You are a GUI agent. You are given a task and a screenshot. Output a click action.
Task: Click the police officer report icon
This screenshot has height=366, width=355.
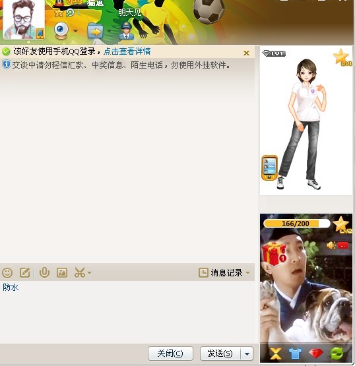click(126, 30)
